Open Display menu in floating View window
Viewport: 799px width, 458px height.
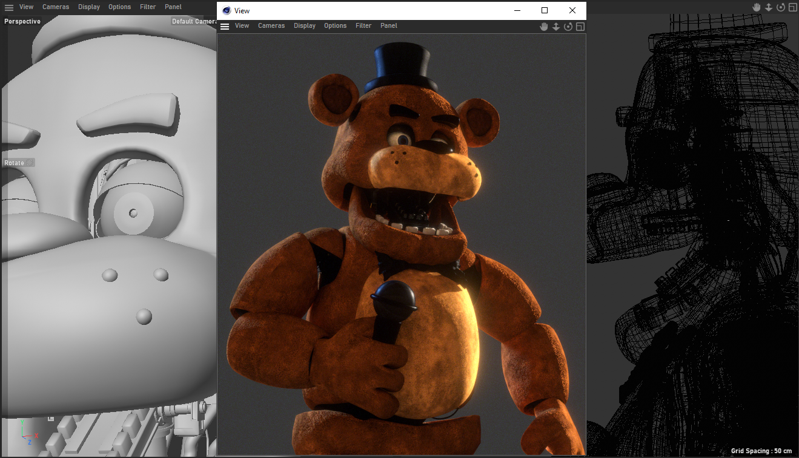tap(305, 26)
